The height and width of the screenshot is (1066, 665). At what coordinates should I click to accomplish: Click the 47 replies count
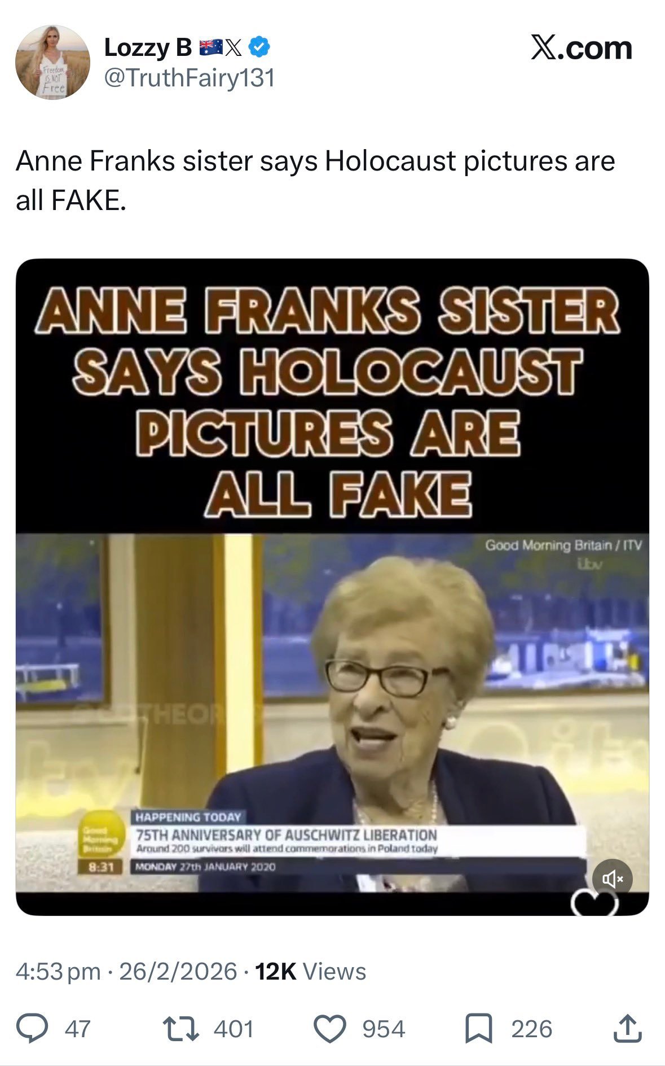click(78, 1029)
